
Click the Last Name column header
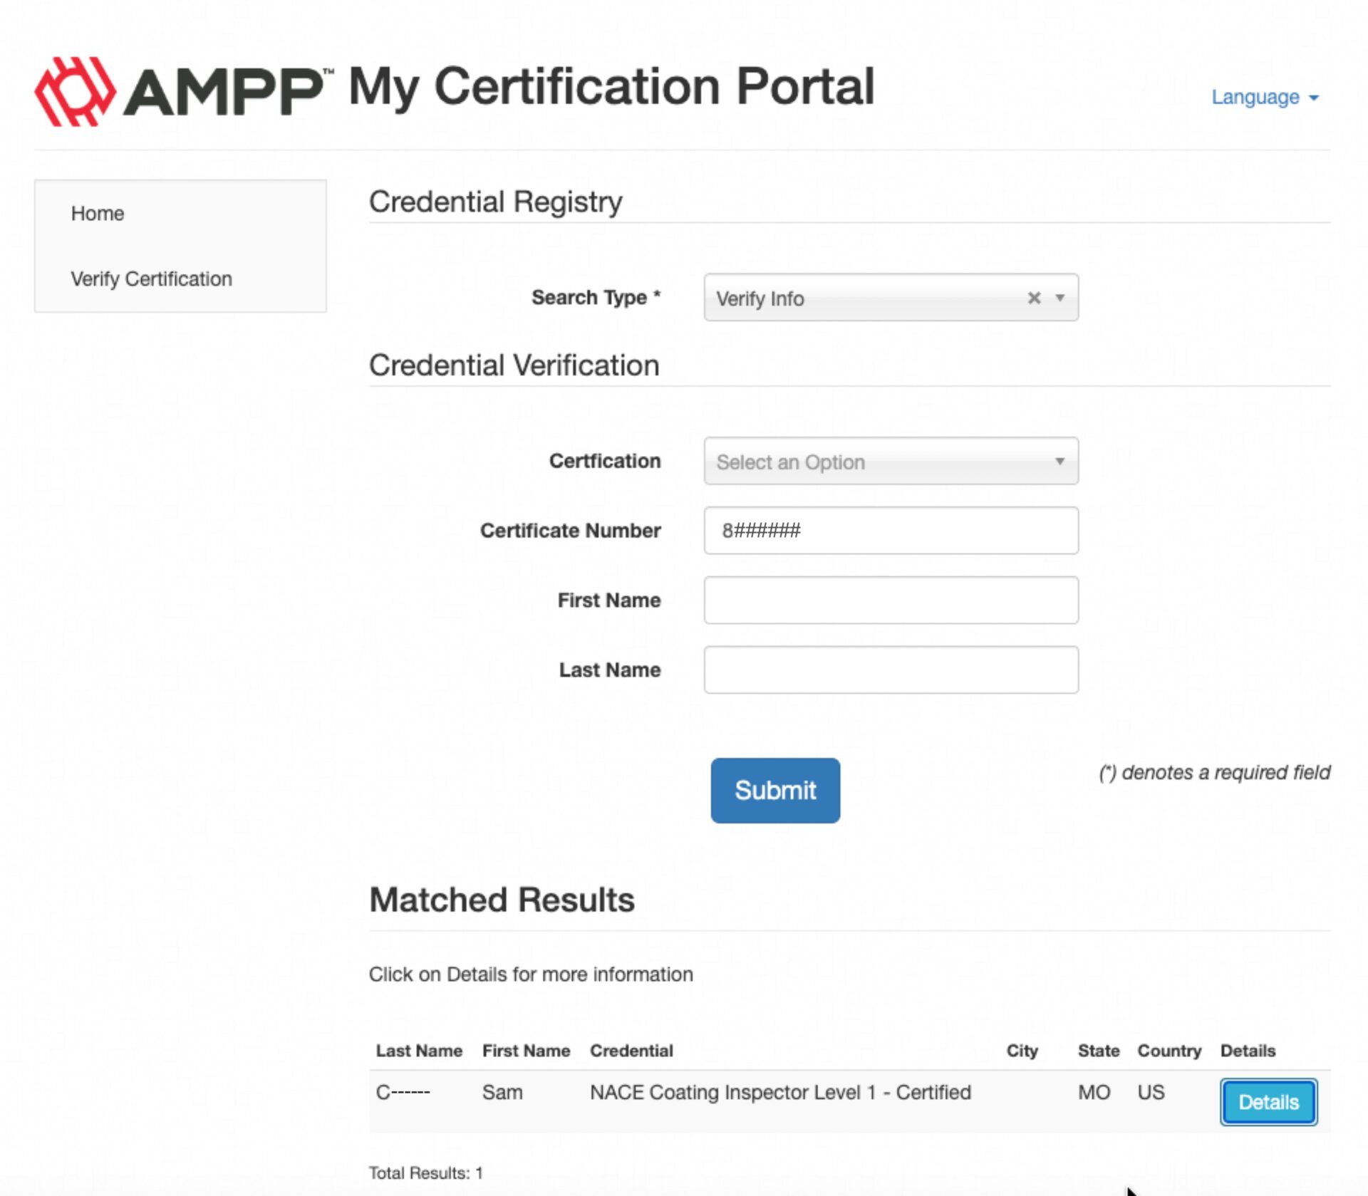[x=419, y=1051]
